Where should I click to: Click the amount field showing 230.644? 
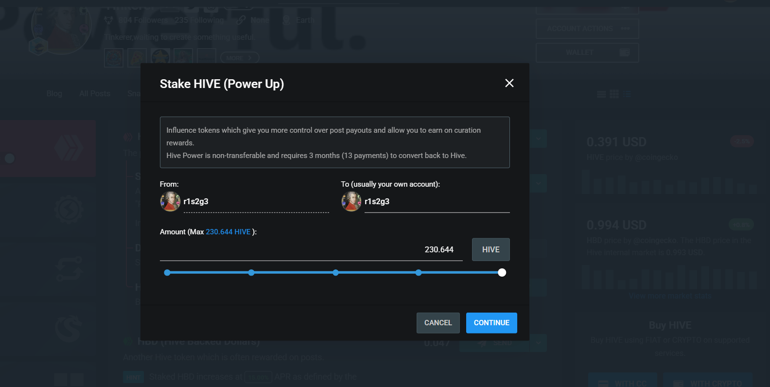(x=311, y=249)
